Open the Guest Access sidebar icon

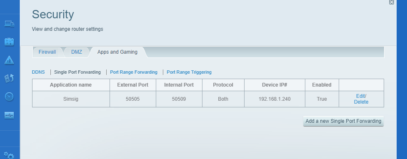click(9, 42)
